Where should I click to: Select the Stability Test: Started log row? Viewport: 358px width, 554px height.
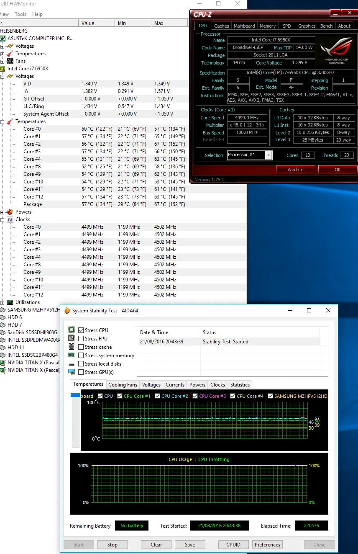click(x=228, y=342)
